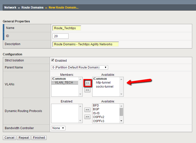Open the Bandwidth Controller dropdown

(x=58, y=128)
